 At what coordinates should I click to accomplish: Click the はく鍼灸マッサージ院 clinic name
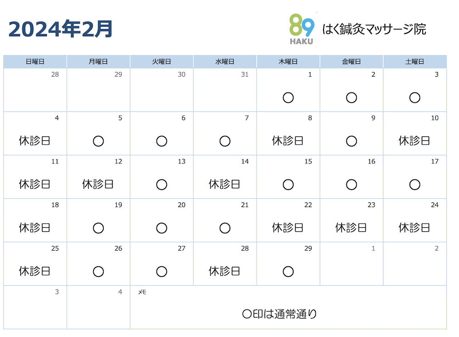[374, 29]
